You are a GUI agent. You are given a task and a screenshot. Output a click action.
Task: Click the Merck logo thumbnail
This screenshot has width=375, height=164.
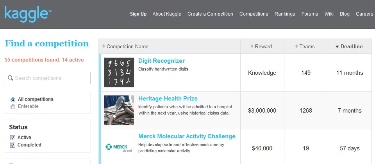(119, 148)
